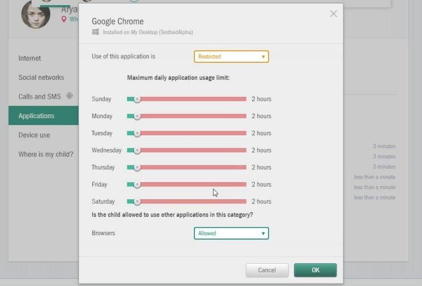This screenshot has height=286, width=422.
Task: Click the OK button to confirm
Action: pos(315,270)
